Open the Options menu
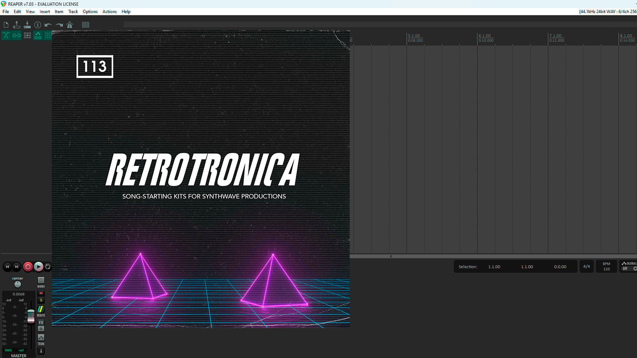This screenshot has height=358, width=637. click(x=90, y=12)
